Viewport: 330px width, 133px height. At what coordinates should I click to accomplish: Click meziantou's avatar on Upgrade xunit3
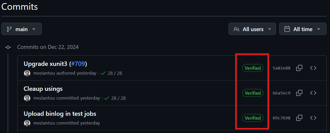(27, 73)
